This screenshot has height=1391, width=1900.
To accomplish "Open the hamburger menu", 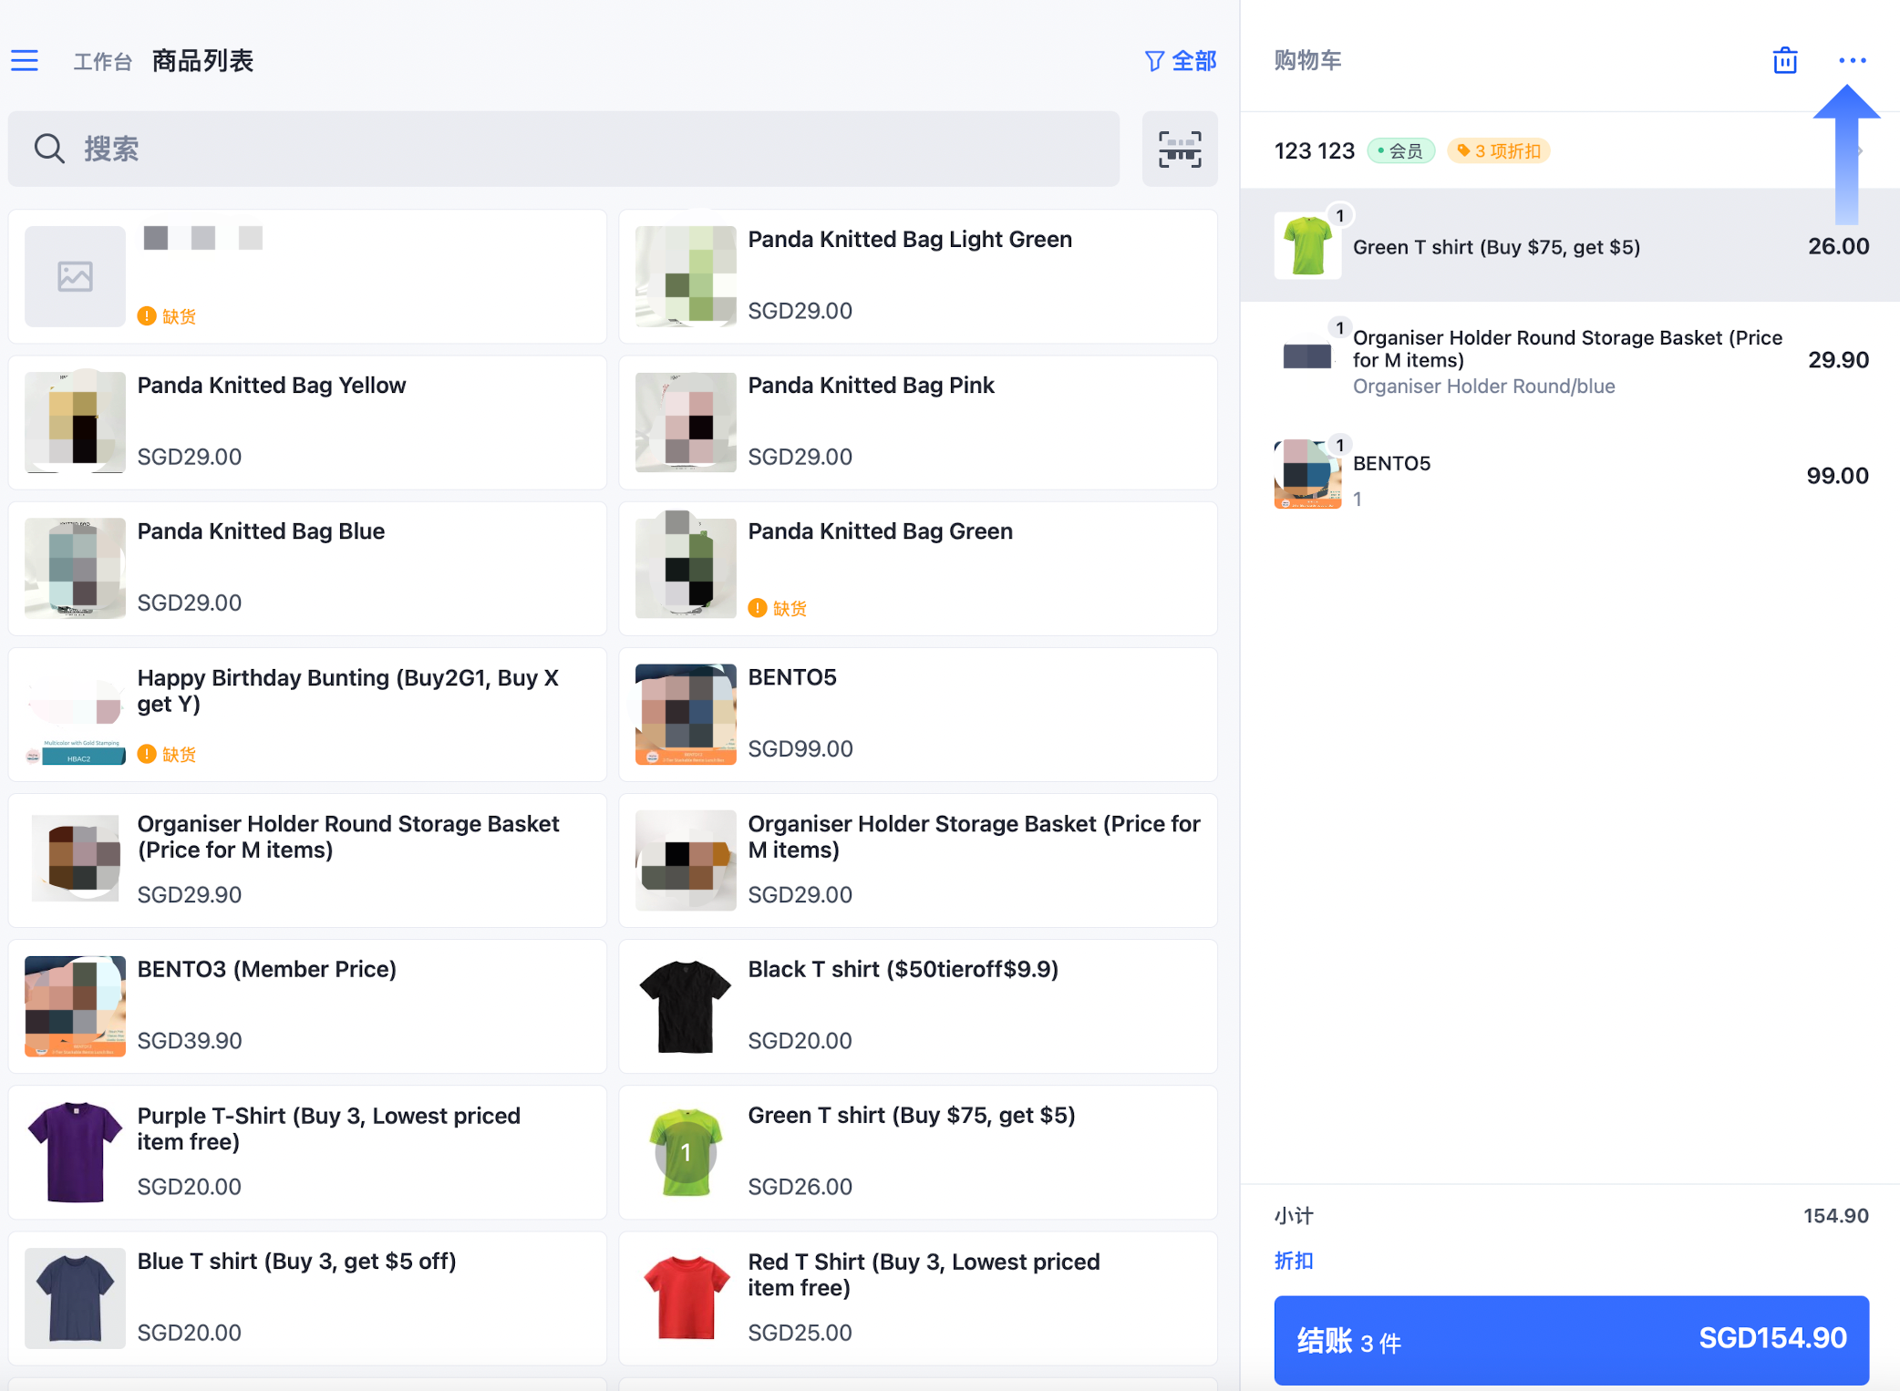I will point(25,61).
